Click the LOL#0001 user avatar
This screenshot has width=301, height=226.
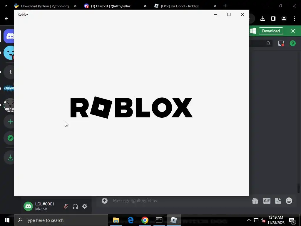[28, 206]
